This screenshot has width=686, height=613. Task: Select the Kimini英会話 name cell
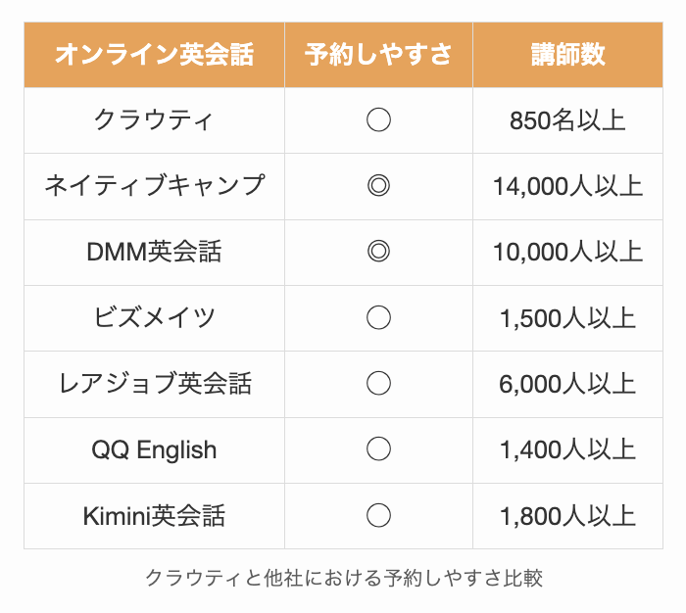click(x=154, y=515)
